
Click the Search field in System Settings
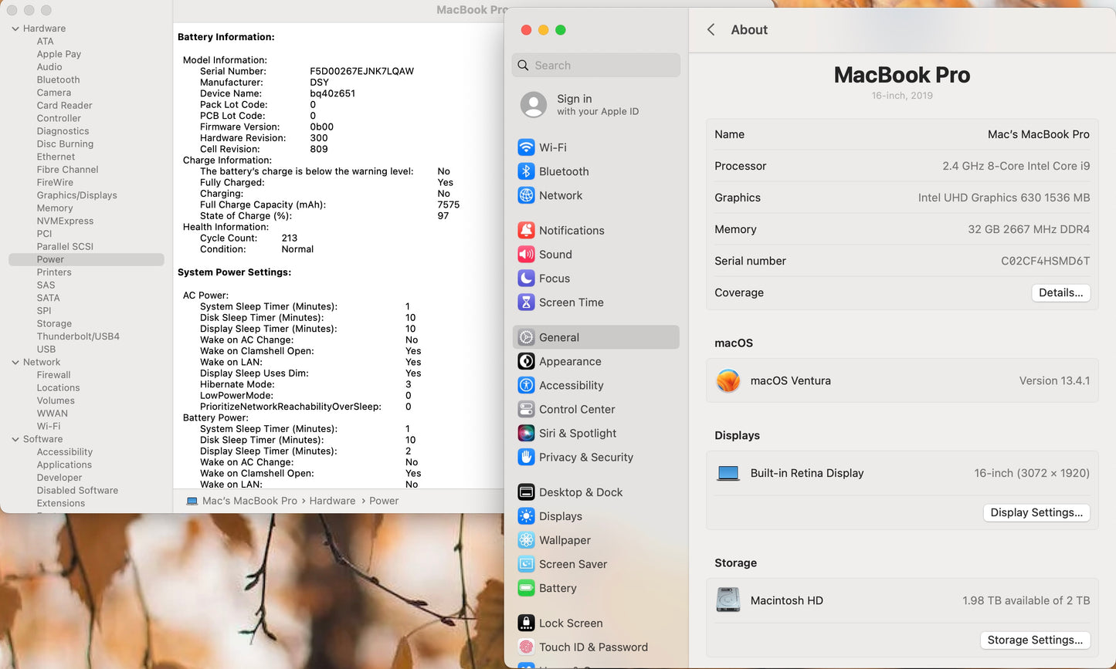click(595, 65)
